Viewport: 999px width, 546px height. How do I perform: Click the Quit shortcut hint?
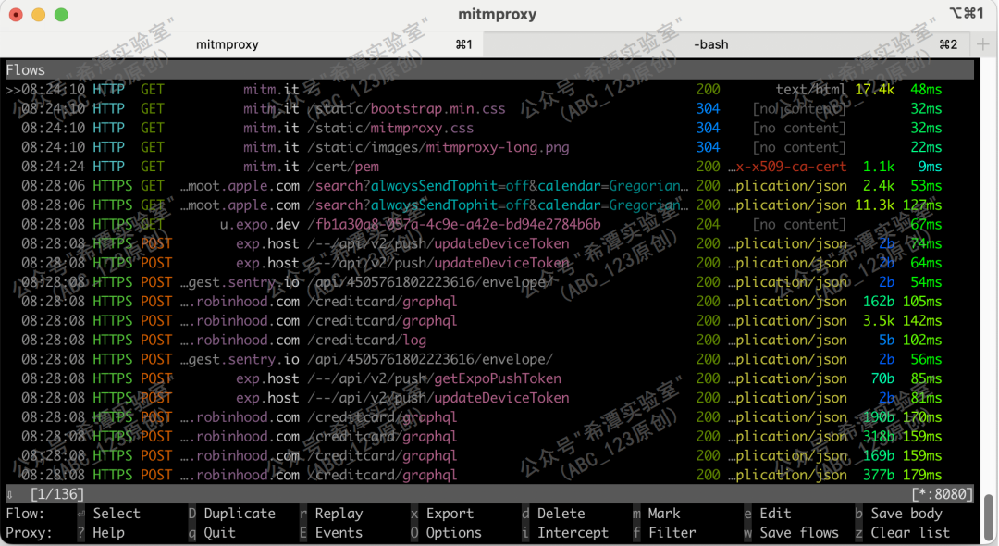coord(220,533)
